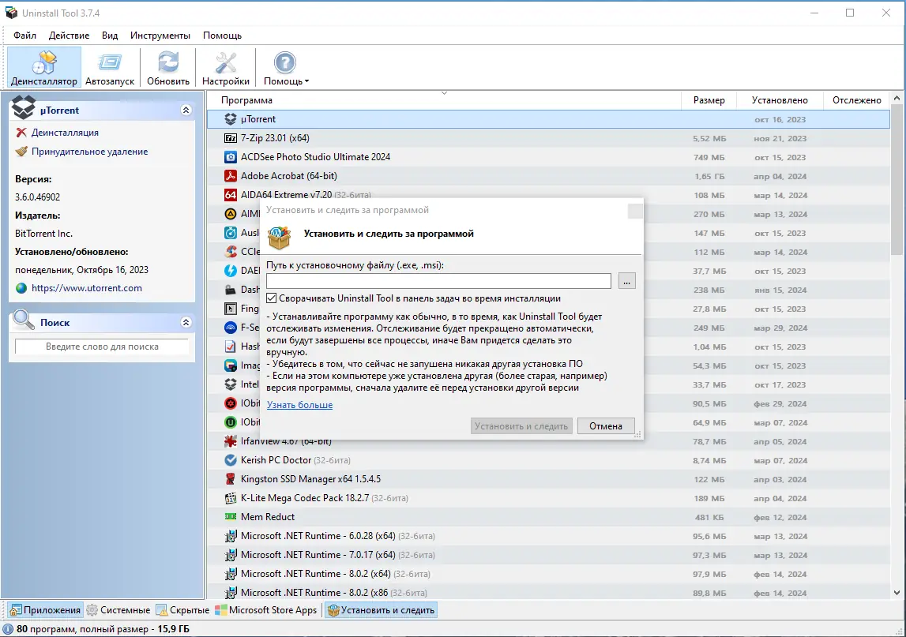Click the ACDSee Photo Studio icon

click(x=231, y=157)
